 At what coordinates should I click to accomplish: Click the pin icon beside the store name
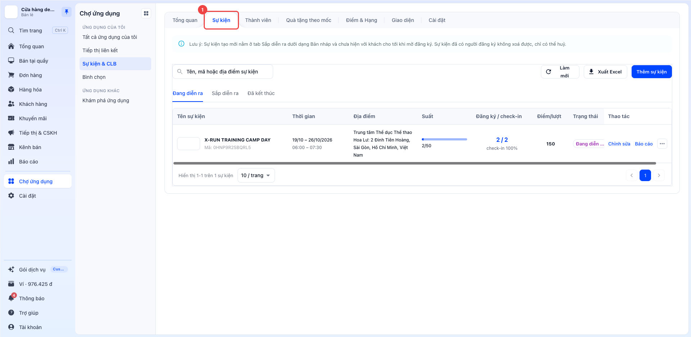66,12
